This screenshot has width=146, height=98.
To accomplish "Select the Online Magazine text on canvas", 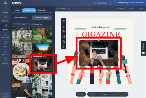I will [x=101, y=27].
